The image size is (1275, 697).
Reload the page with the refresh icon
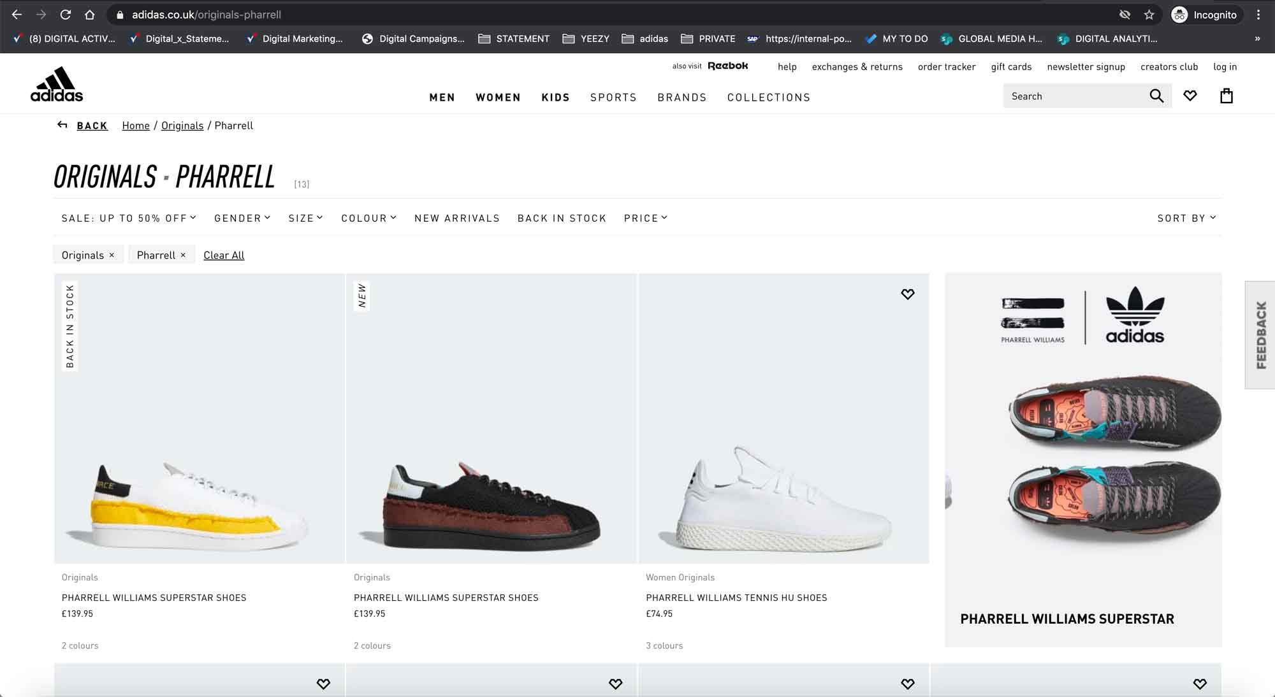point(65,15)
